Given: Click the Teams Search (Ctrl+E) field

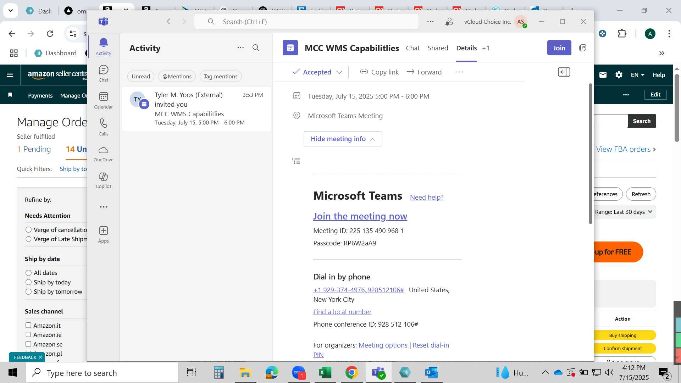Looking at the screenshot, I should tap(306, 22).
